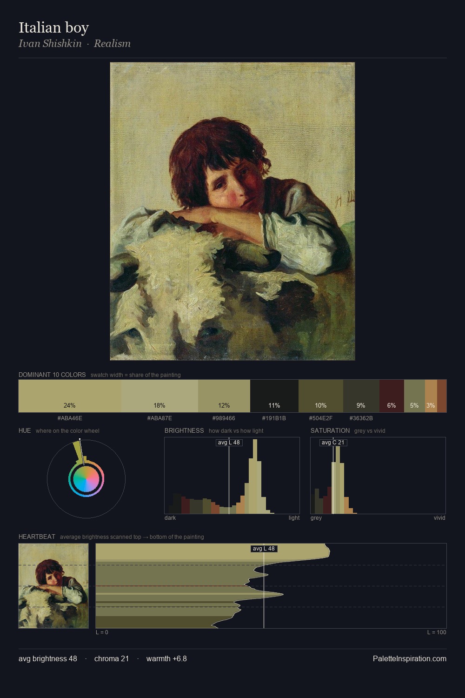Click the 'BRIGHTNESS' section heading
This screenshot has height=698, width=465.
click(184, 430)
